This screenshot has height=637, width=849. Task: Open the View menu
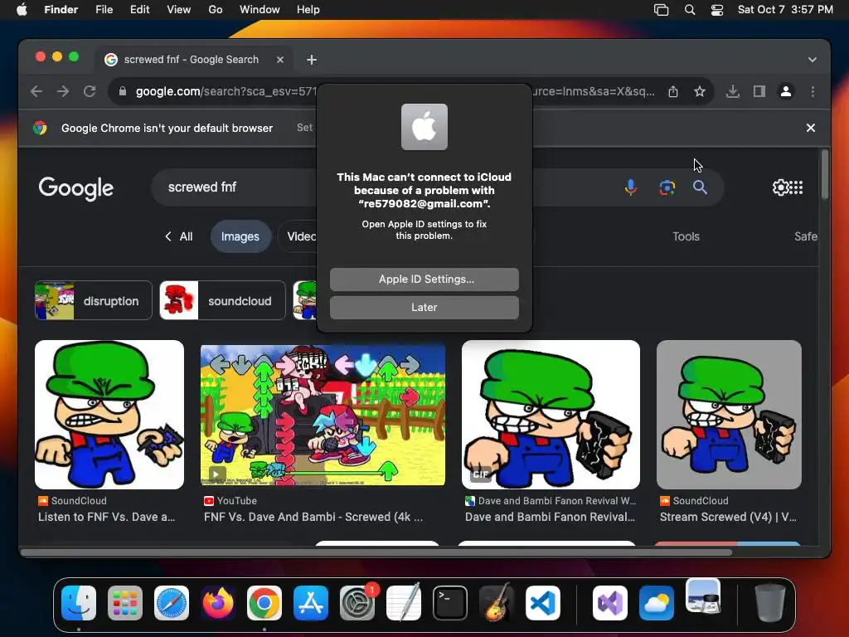coord(179,10)
